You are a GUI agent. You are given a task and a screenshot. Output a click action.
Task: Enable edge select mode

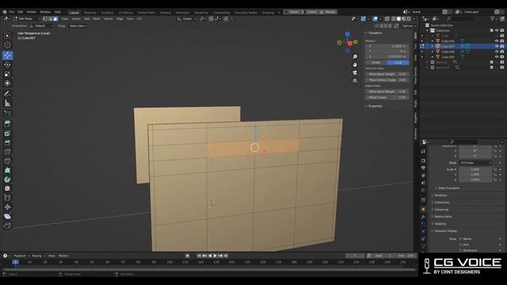point(51,19)
